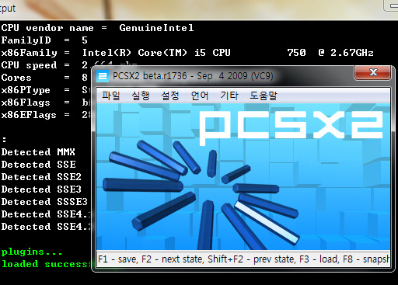Click green 'loaded success' console line
The height and width of the screenshot is (285, 398).
(x=46, y=264)
